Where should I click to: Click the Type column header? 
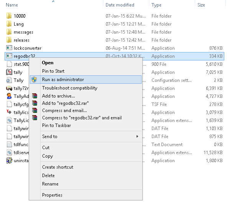(x=156, y=5)
